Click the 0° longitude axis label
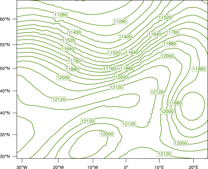Screen dimensions: 208x169 pyautogui.click(x=126, y=167)
